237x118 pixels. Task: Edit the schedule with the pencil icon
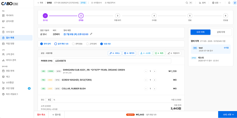[x=91, y=34]
